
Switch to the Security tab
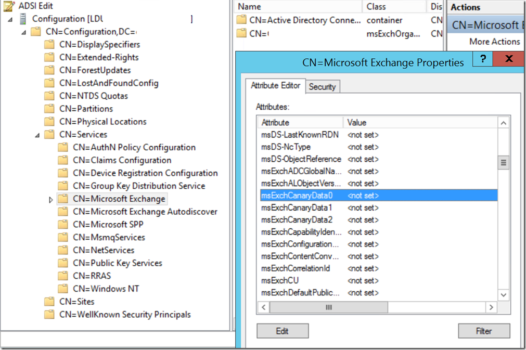coord(323,87)
